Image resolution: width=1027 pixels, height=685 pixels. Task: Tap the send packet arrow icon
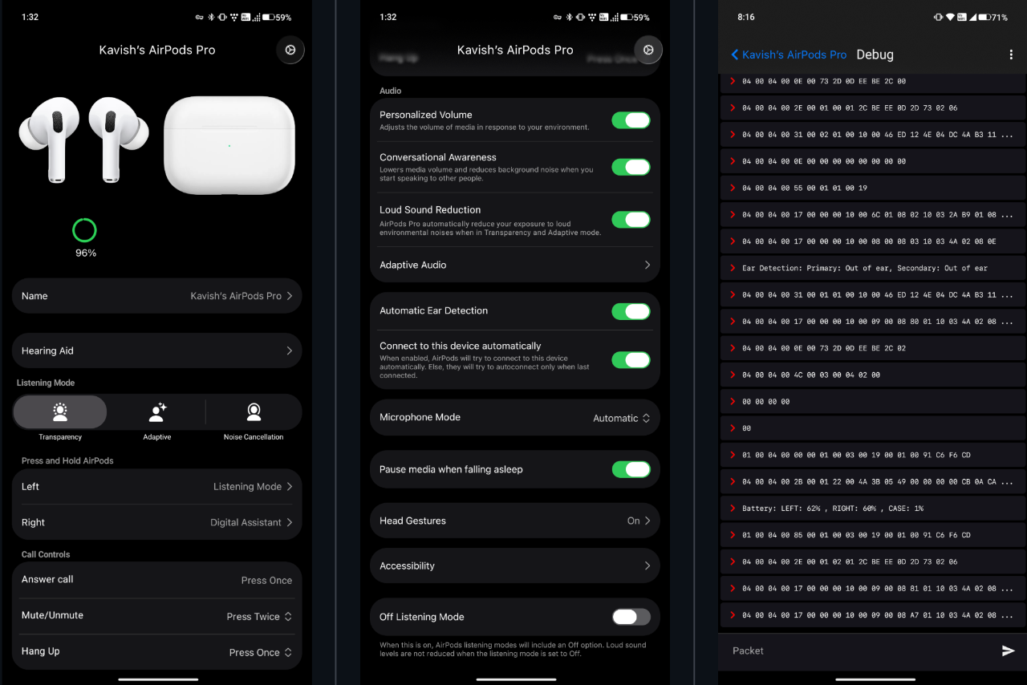[1008, 651]
